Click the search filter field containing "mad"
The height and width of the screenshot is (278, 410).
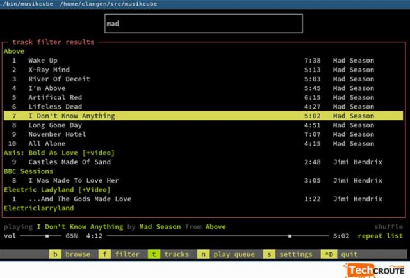point(204,24)
